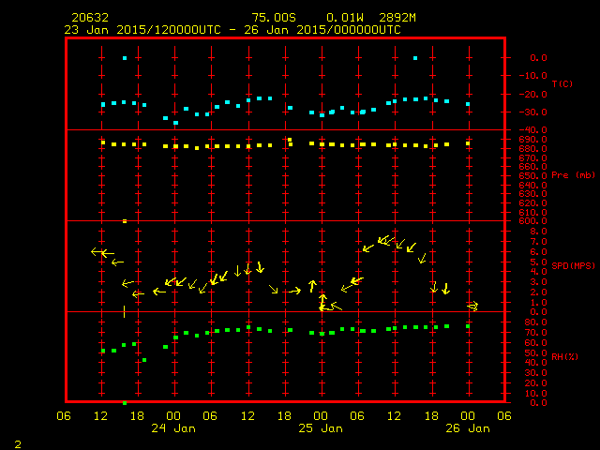Click the 650.0 pressure tick label
The image size is (600, 450).
(x=533, y=175)
